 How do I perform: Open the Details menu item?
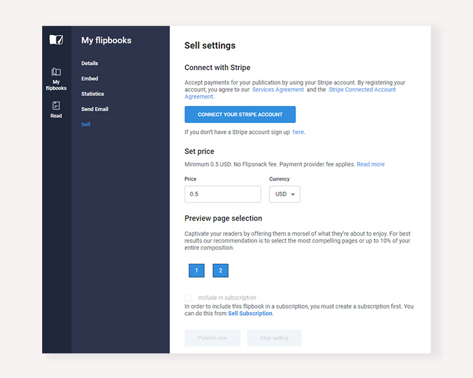pyautogui.click(x=89, y=63)
